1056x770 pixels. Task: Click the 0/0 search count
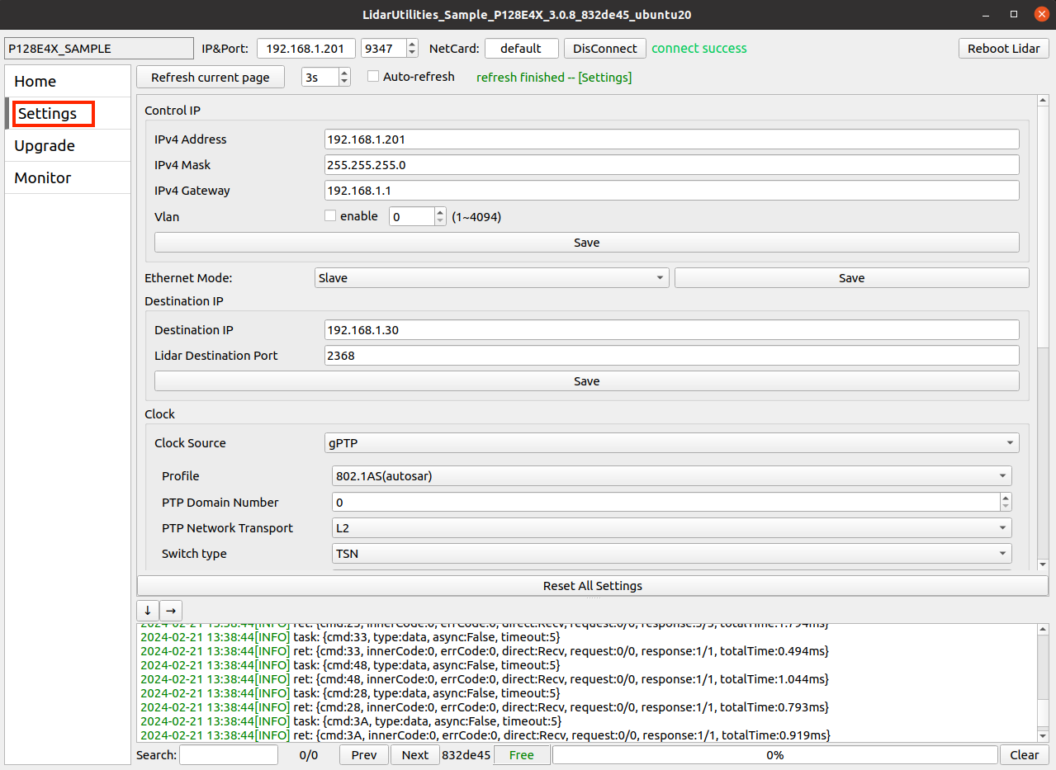point(309,755)
